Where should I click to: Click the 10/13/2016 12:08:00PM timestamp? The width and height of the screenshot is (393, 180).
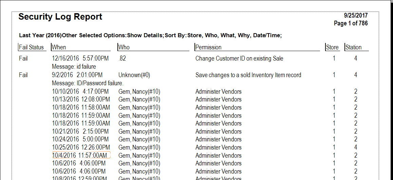pos(81,99)
